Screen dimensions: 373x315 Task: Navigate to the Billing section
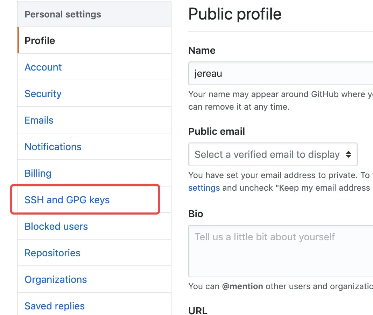point(38,173)
